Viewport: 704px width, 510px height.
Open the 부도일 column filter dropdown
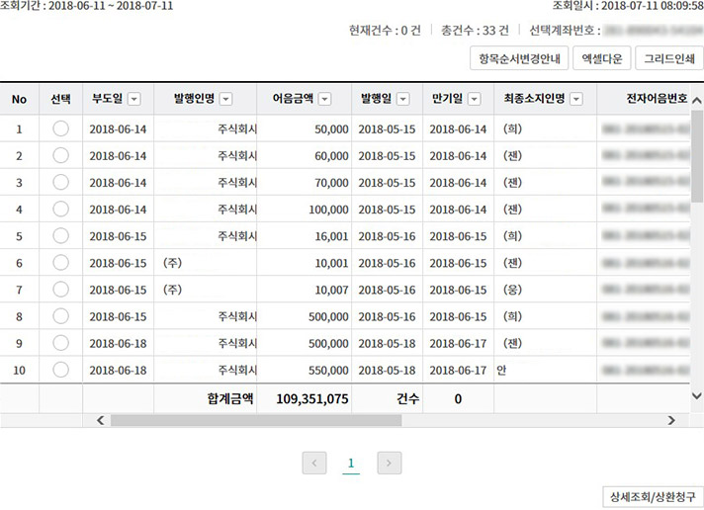pos(134,99)
